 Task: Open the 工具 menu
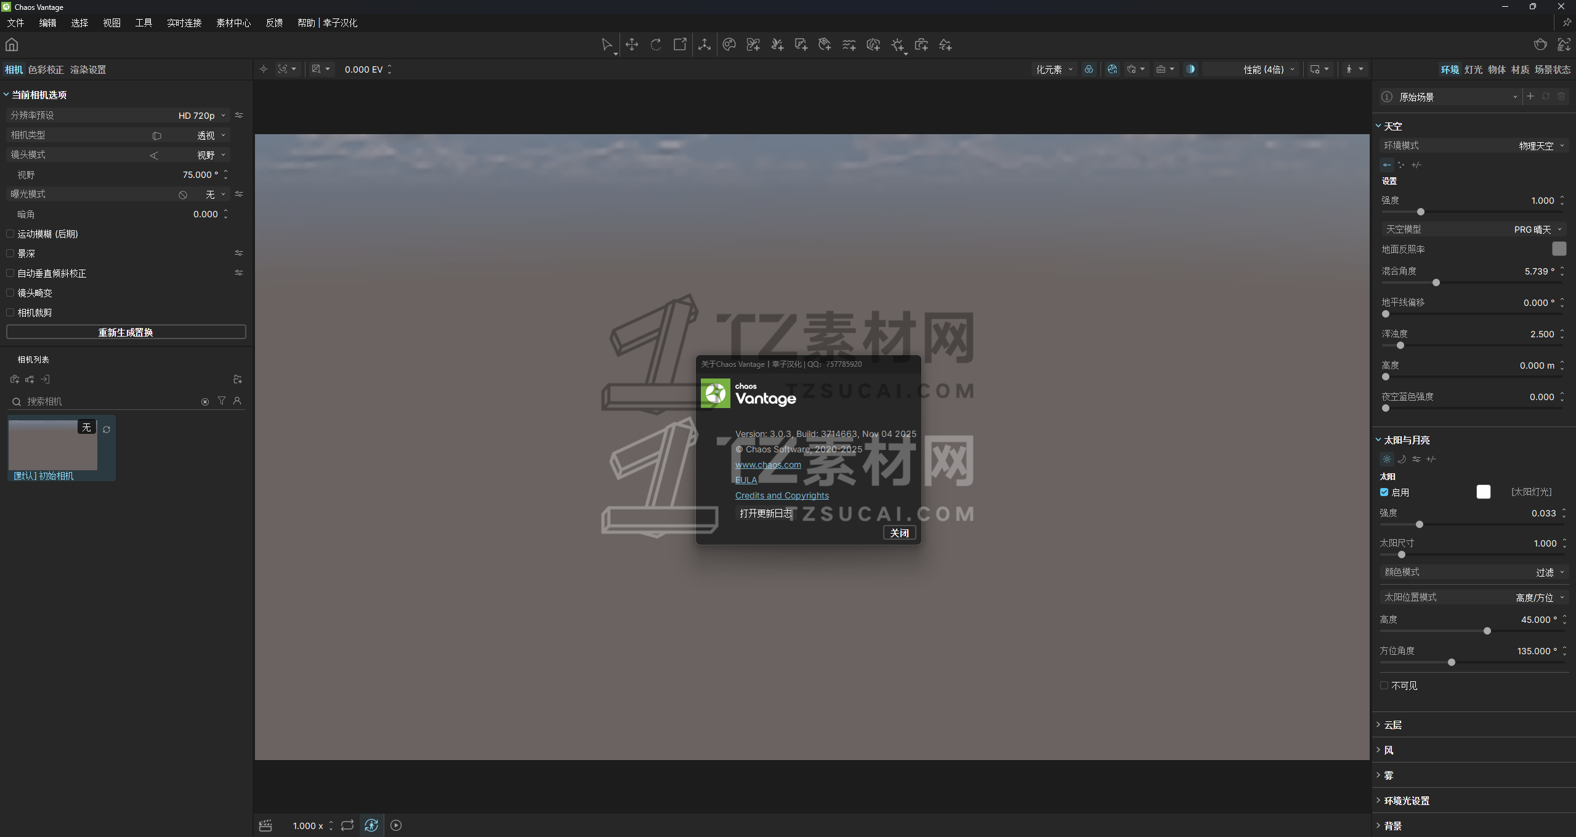[x=143, y=23]
